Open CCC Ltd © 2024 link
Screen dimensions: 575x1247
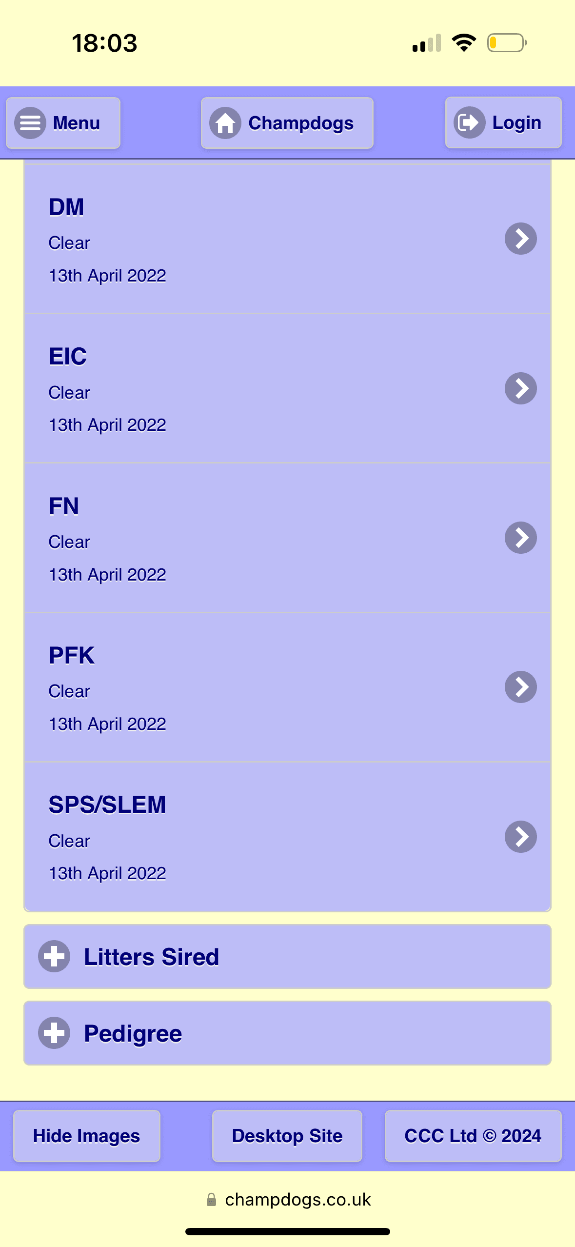pyautogui.click(x=473, y=1136)
